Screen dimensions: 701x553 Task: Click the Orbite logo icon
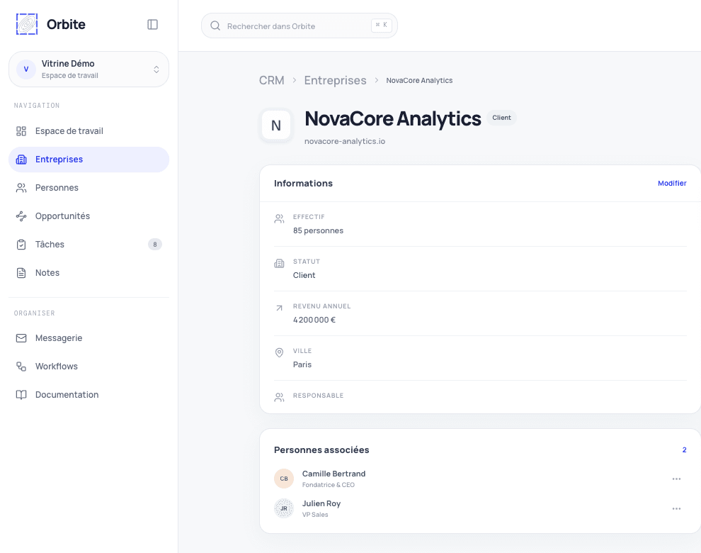click(27, 24)
